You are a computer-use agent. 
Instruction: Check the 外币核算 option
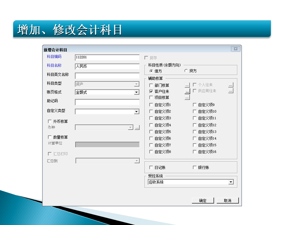tap(50, 121)
